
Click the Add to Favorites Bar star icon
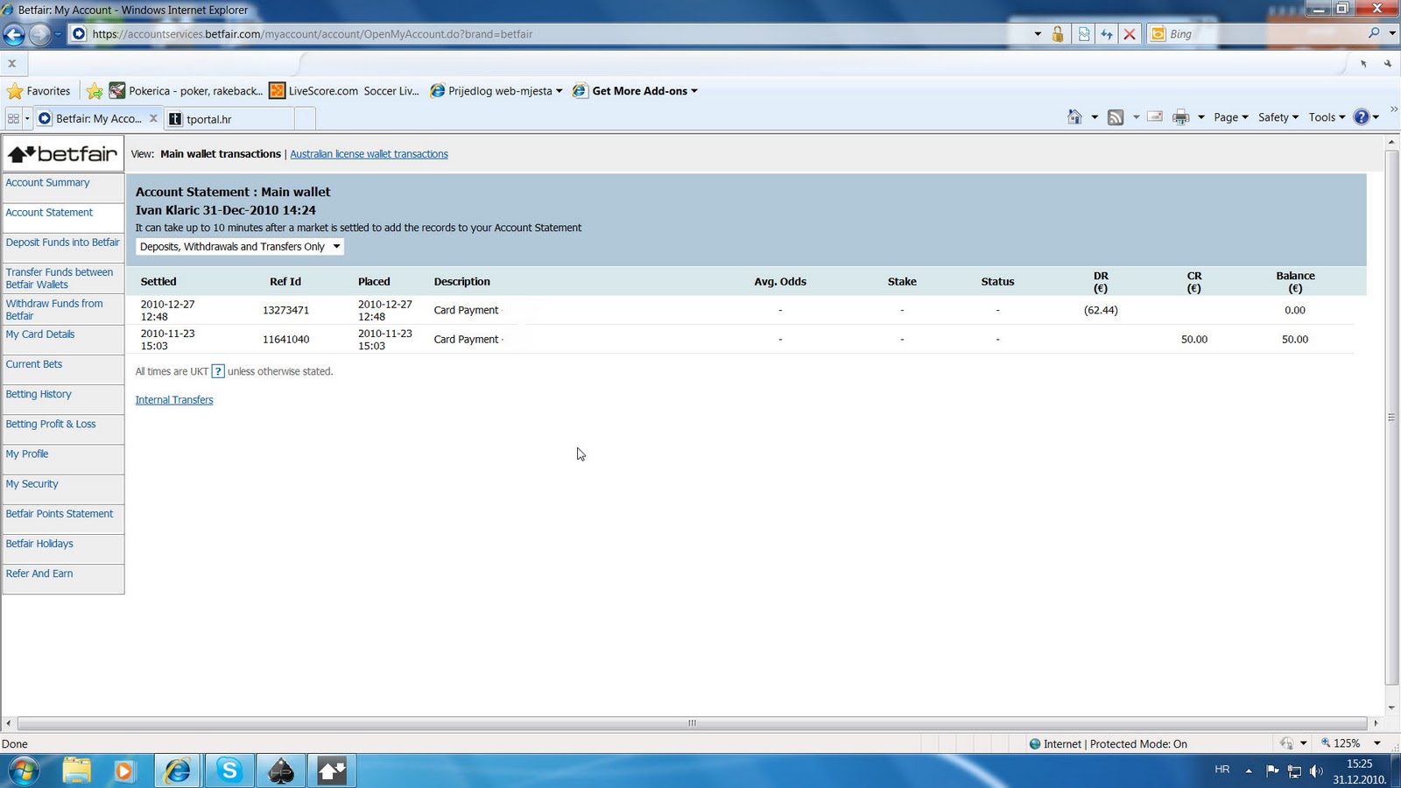[x=95, y=91]
